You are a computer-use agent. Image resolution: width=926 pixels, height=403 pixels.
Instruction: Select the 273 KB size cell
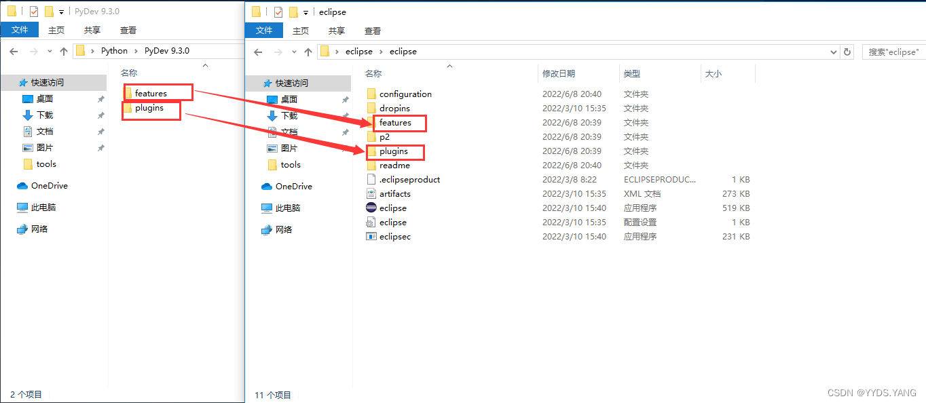point(736,193)
